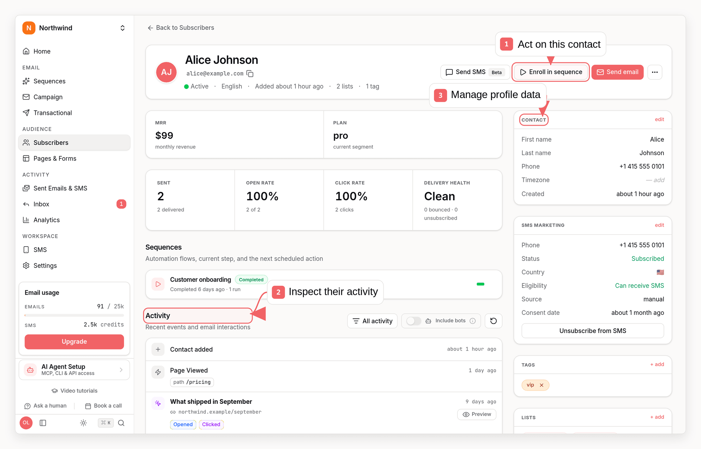Open the SMS workspace page
Screen dimensions: 701x449
[74, 250]
